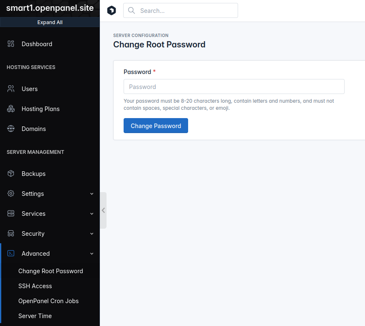Collapse the Advanced submenu chevron
The width and height of the screenshot is (365, 326).
[92, 254]
